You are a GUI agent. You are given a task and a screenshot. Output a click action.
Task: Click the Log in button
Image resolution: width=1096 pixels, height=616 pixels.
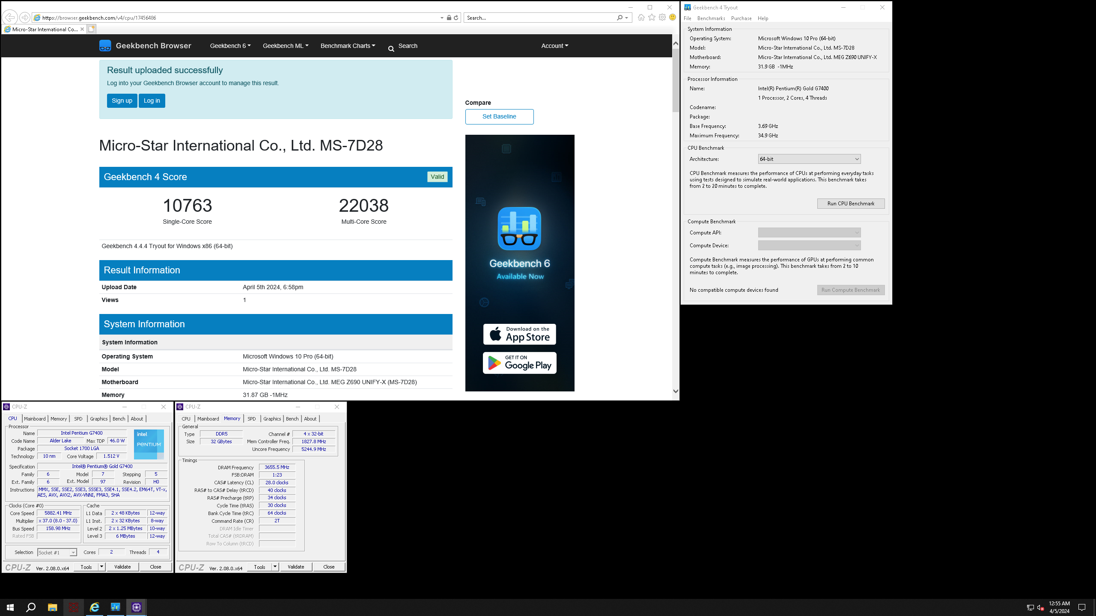[x=152, y=101]
